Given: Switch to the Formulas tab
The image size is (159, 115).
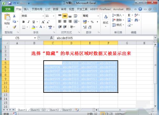Looking at the screenshot, I should (x=48, y=9).
